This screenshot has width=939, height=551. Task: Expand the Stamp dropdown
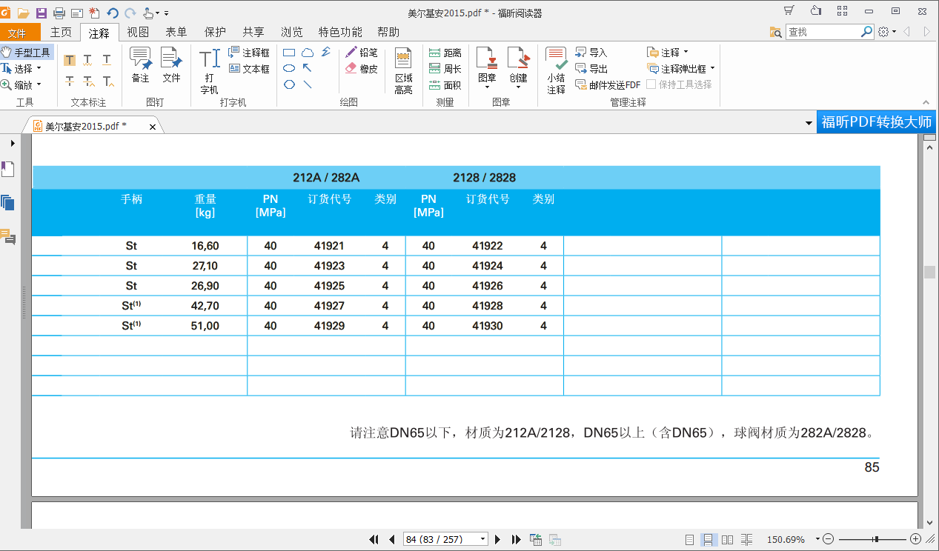tap(487, 87)
